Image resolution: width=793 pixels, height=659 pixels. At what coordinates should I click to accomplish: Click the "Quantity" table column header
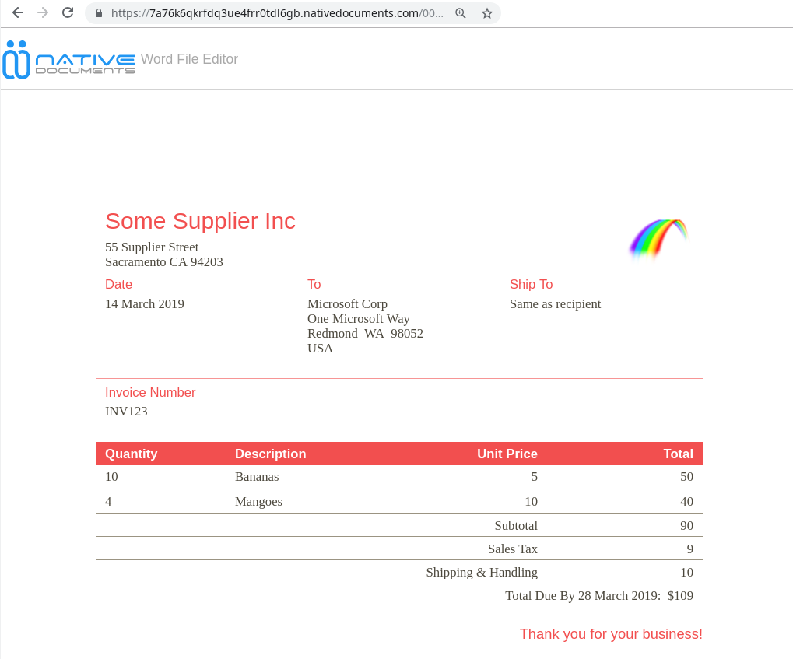point(131,454)
